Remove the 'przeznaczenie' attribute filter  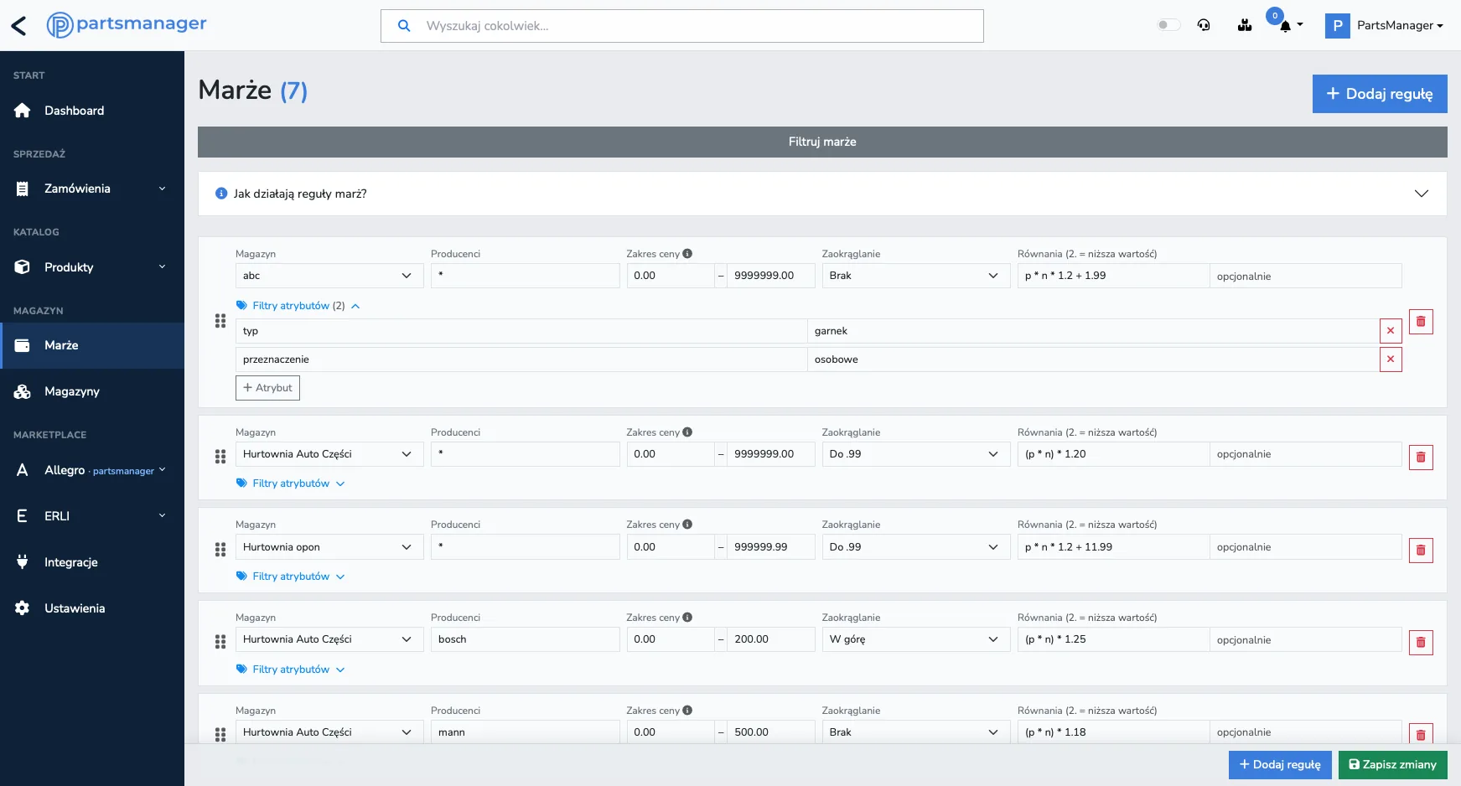pyautogui.click(x=1391, y=359)
